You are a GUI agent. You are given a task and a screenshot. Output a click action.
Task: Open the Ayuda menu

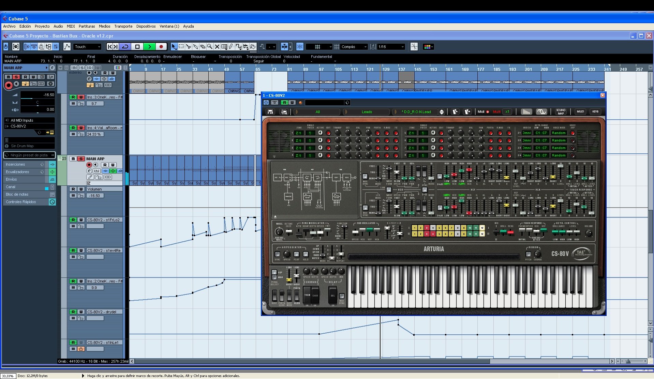point(188,26)
